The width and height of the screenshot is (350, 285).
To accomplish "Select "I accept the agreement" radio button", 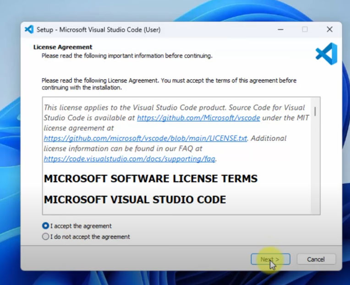I will [x=45, y=226].
